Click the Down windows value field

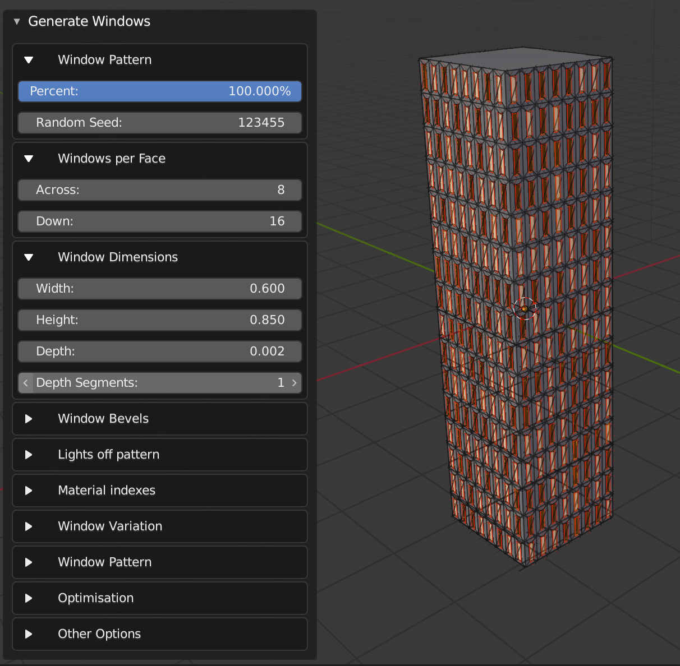160,221
